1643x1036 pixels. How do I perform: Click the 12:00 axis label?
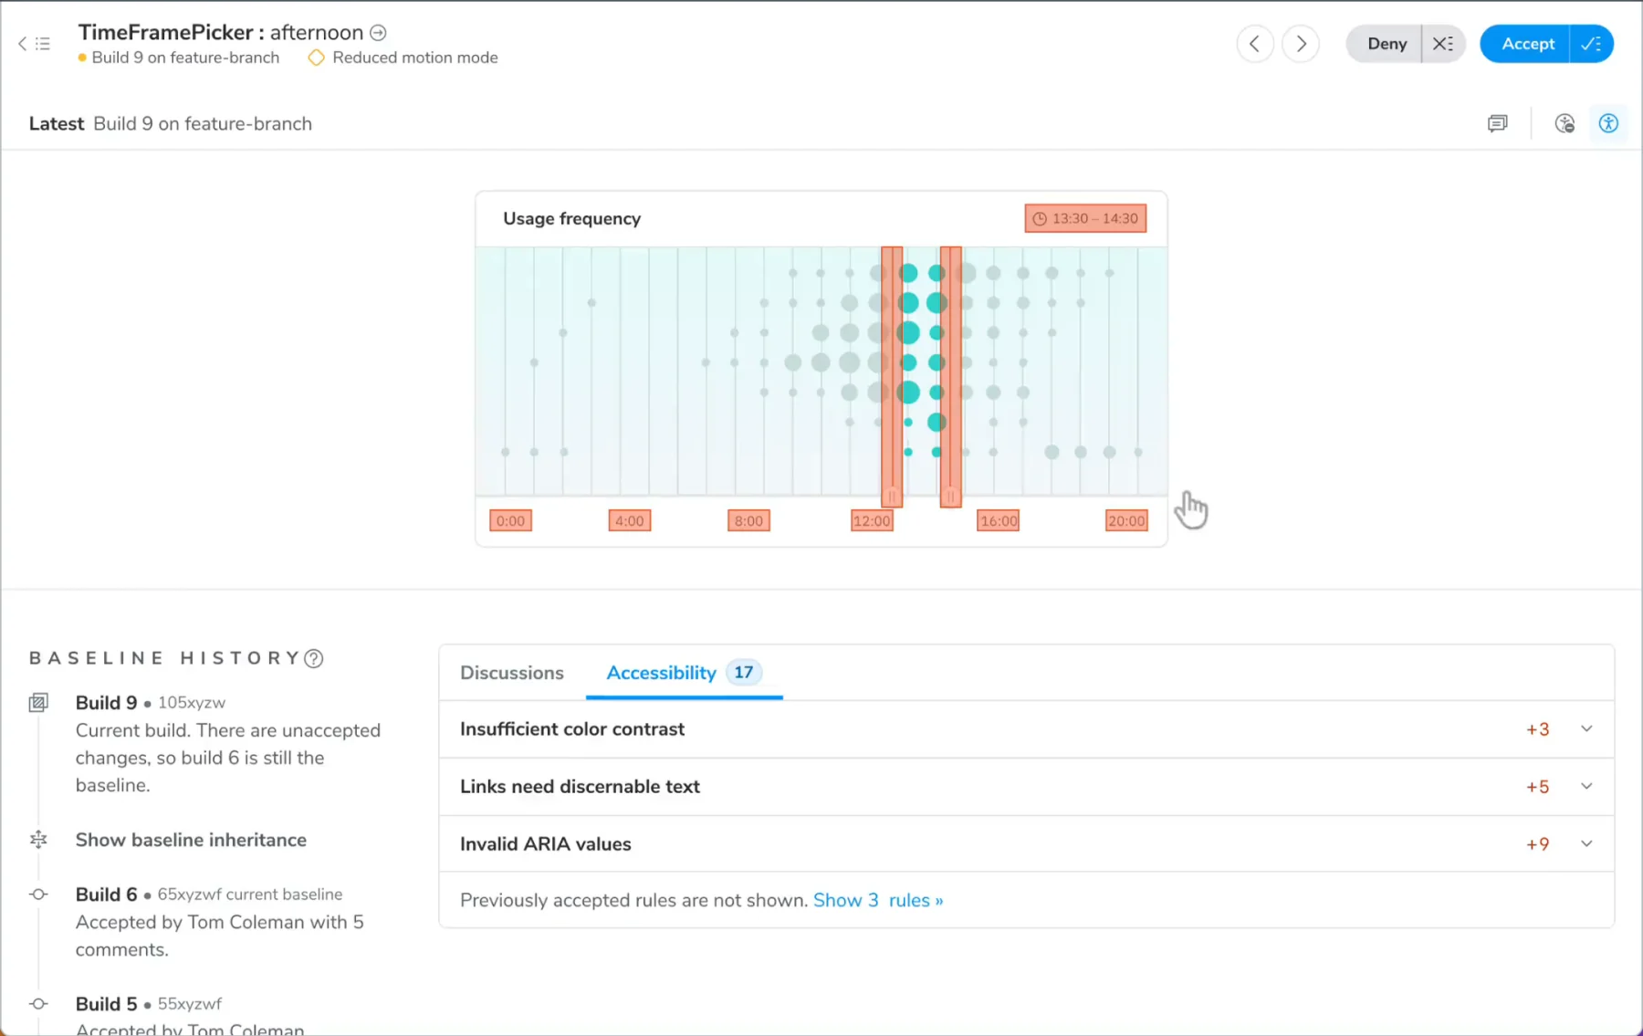(x=872, y=520)
